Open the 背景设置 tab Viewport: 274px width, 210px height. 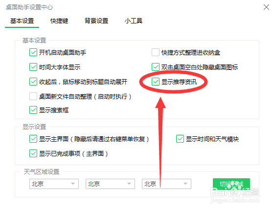click(96, 21)
